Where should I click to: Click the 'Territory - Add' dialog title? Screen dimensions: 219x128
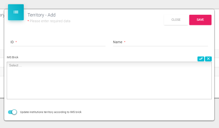(41, 15)
